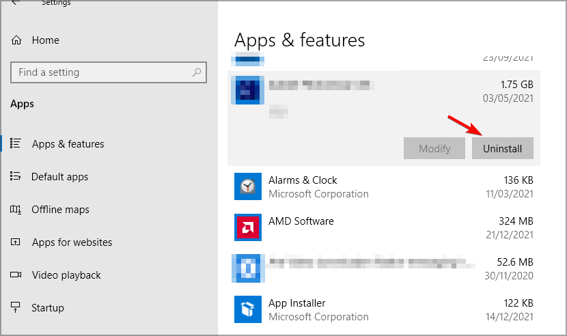Select the App Installer list entry
567x336 pixels.
point(383,309)
